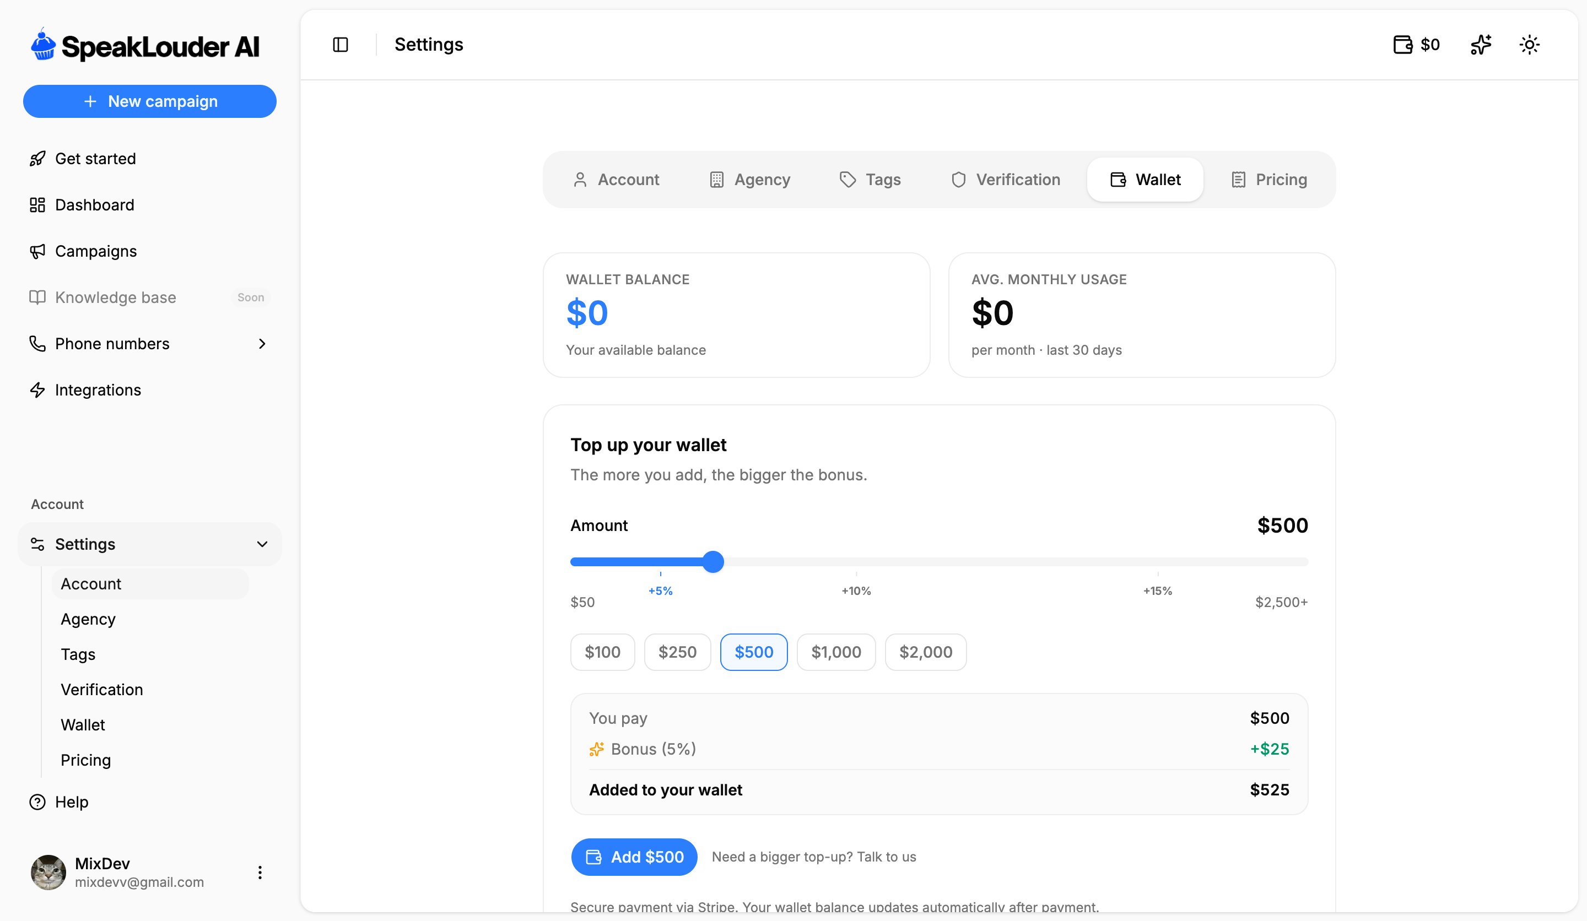Select Pricing under Settings in sidebar
The width and height of the screenshot is (1587, 921).
pyautogui.click(x=150, y=760)
